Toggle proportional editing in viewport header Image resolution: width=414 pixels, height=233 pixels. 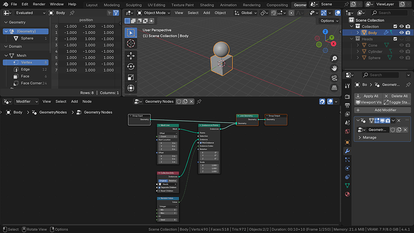(291, 13)
